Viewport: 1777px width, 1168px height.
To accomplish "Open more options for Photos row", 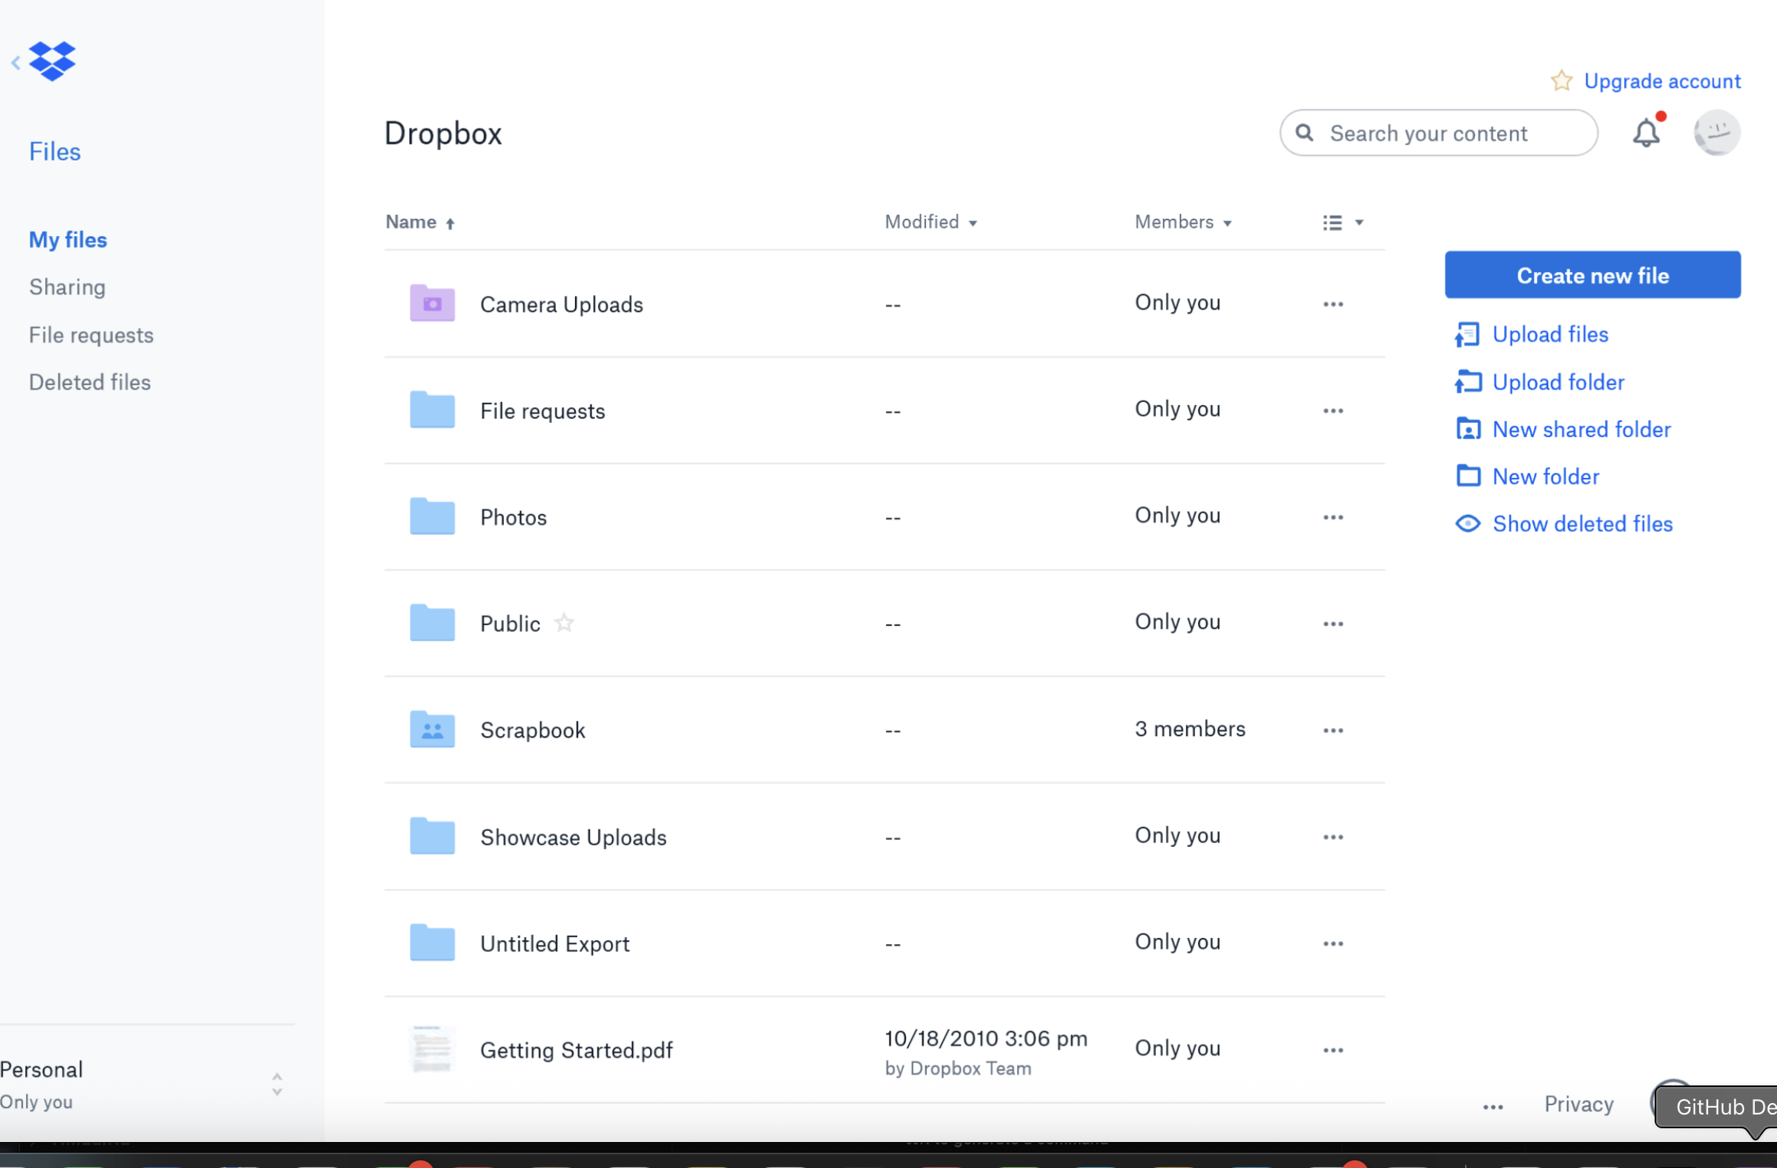I will (x=1333, y=517).
